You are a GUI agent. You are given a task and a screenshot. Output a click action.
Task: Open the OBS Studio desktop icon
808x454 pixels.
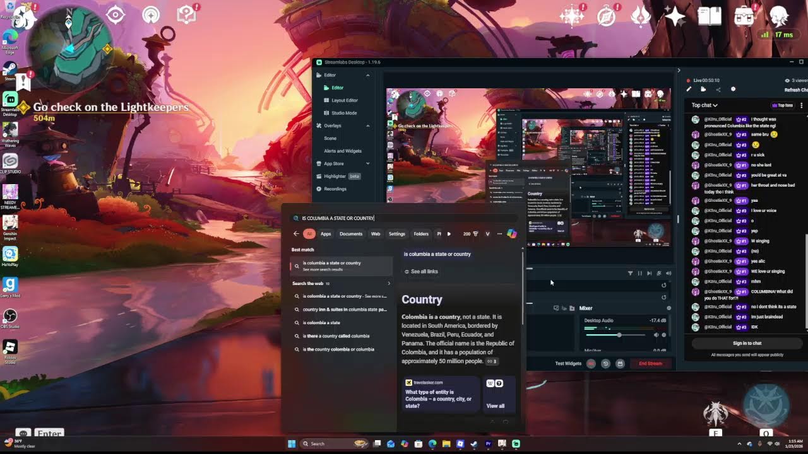point(10,318)
